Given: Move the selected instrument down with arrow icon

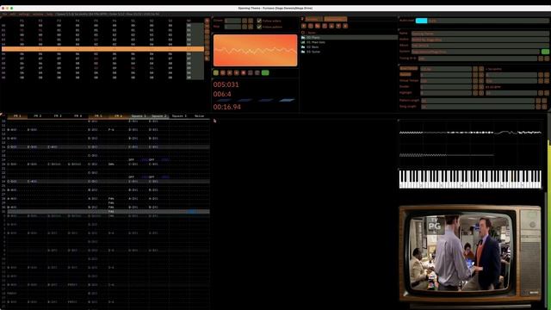Looking at the screenshot, I should tap(338, 26).
